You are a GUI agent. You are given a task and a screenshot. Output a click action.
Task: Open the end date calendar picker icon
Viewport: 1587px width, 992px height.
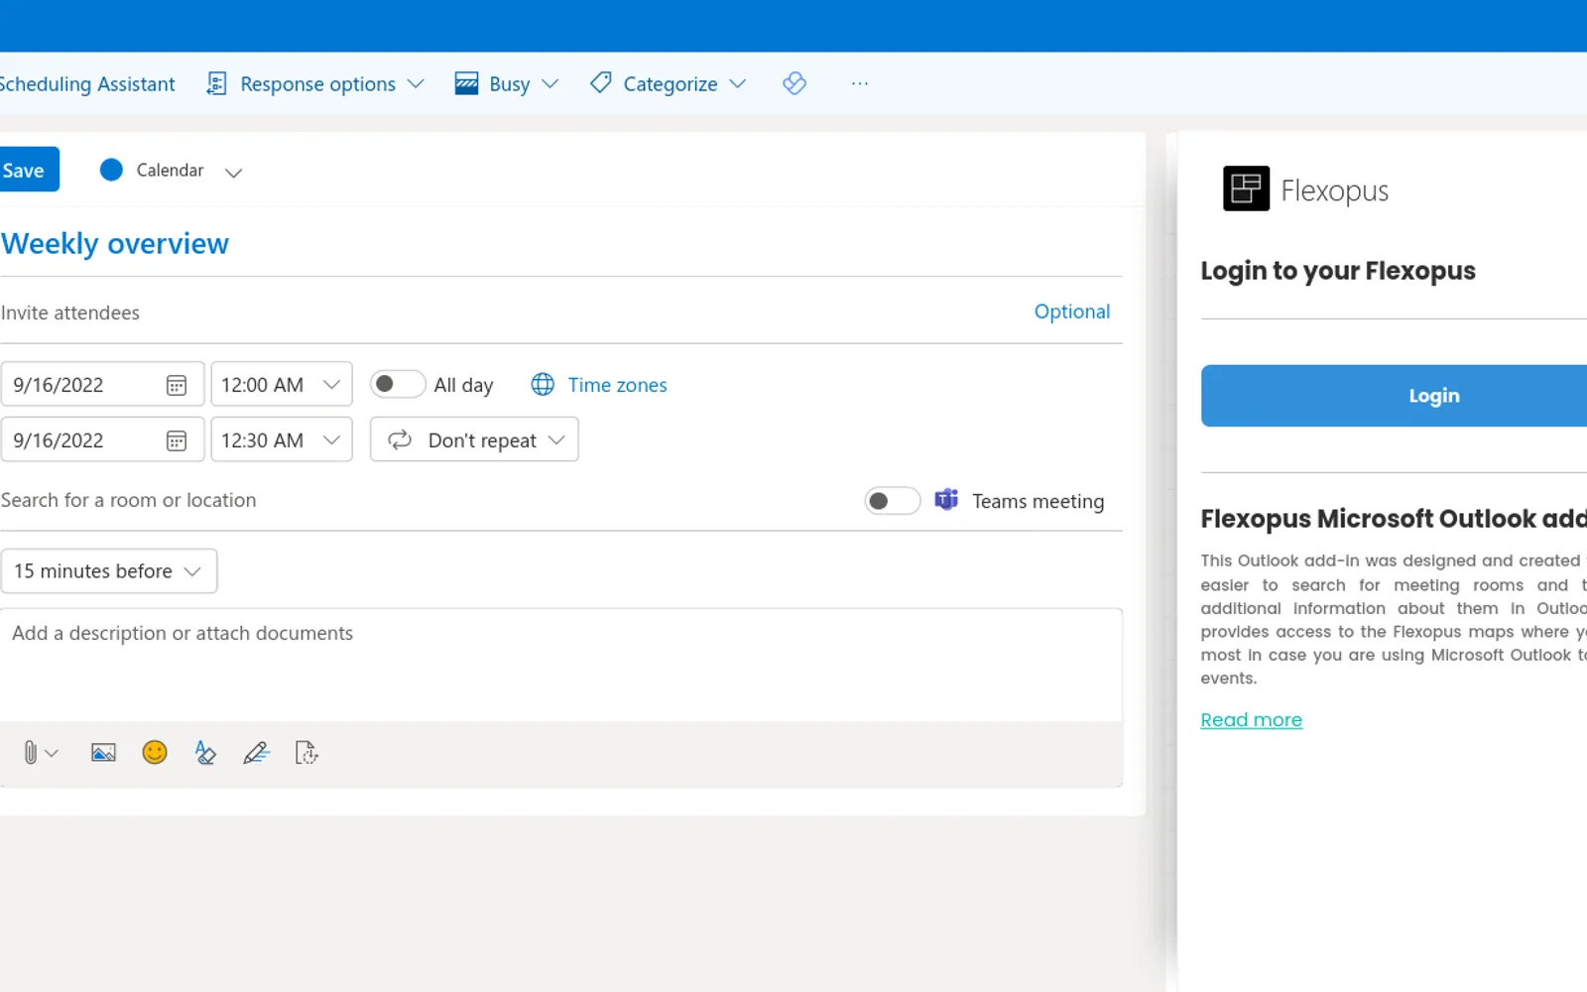click(177, 440)
